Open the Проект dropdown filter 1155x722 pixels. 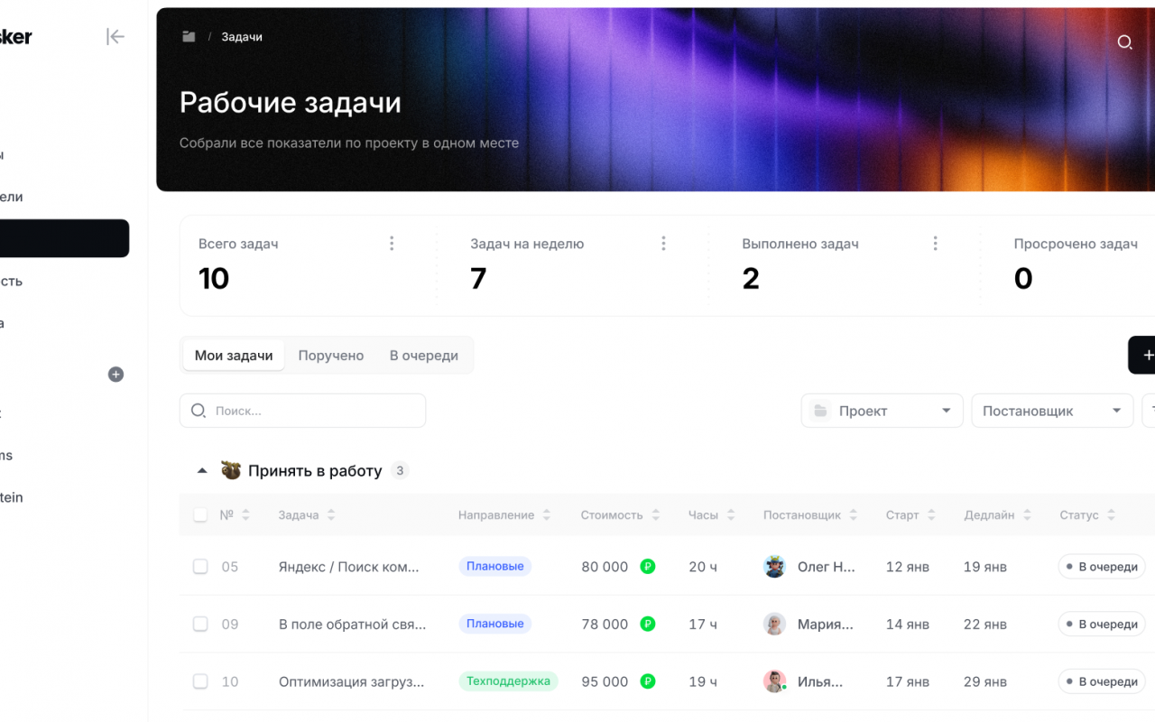882,411
